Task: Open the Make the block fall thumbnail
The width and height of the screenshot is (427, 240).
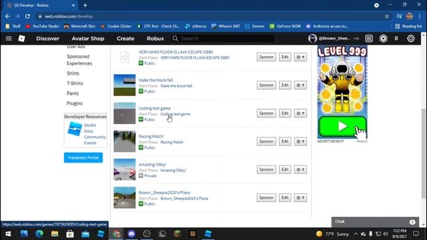Action: click(x=125, y=85)
